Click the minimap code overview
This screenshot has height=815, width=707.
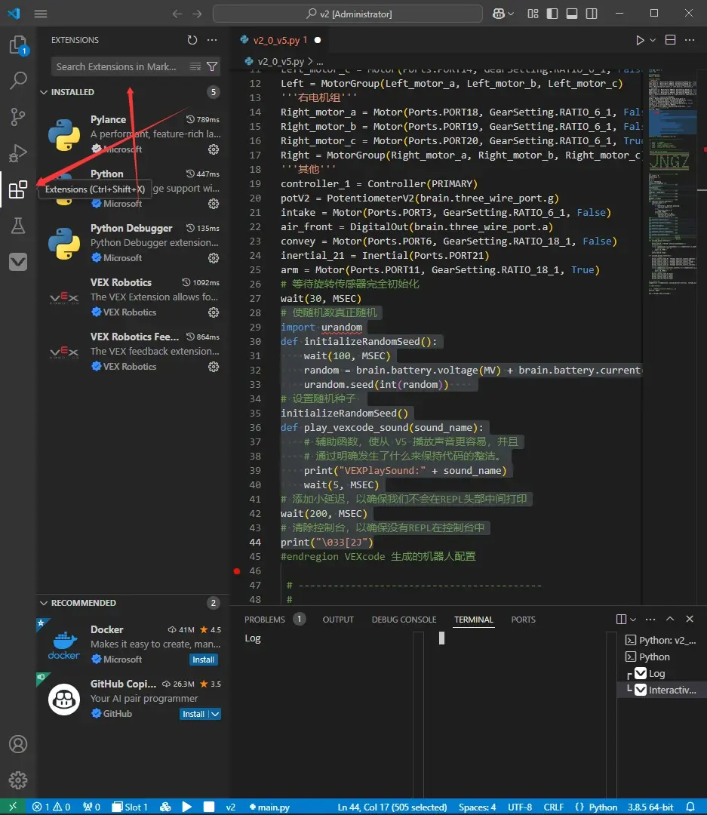coord(673,182)
